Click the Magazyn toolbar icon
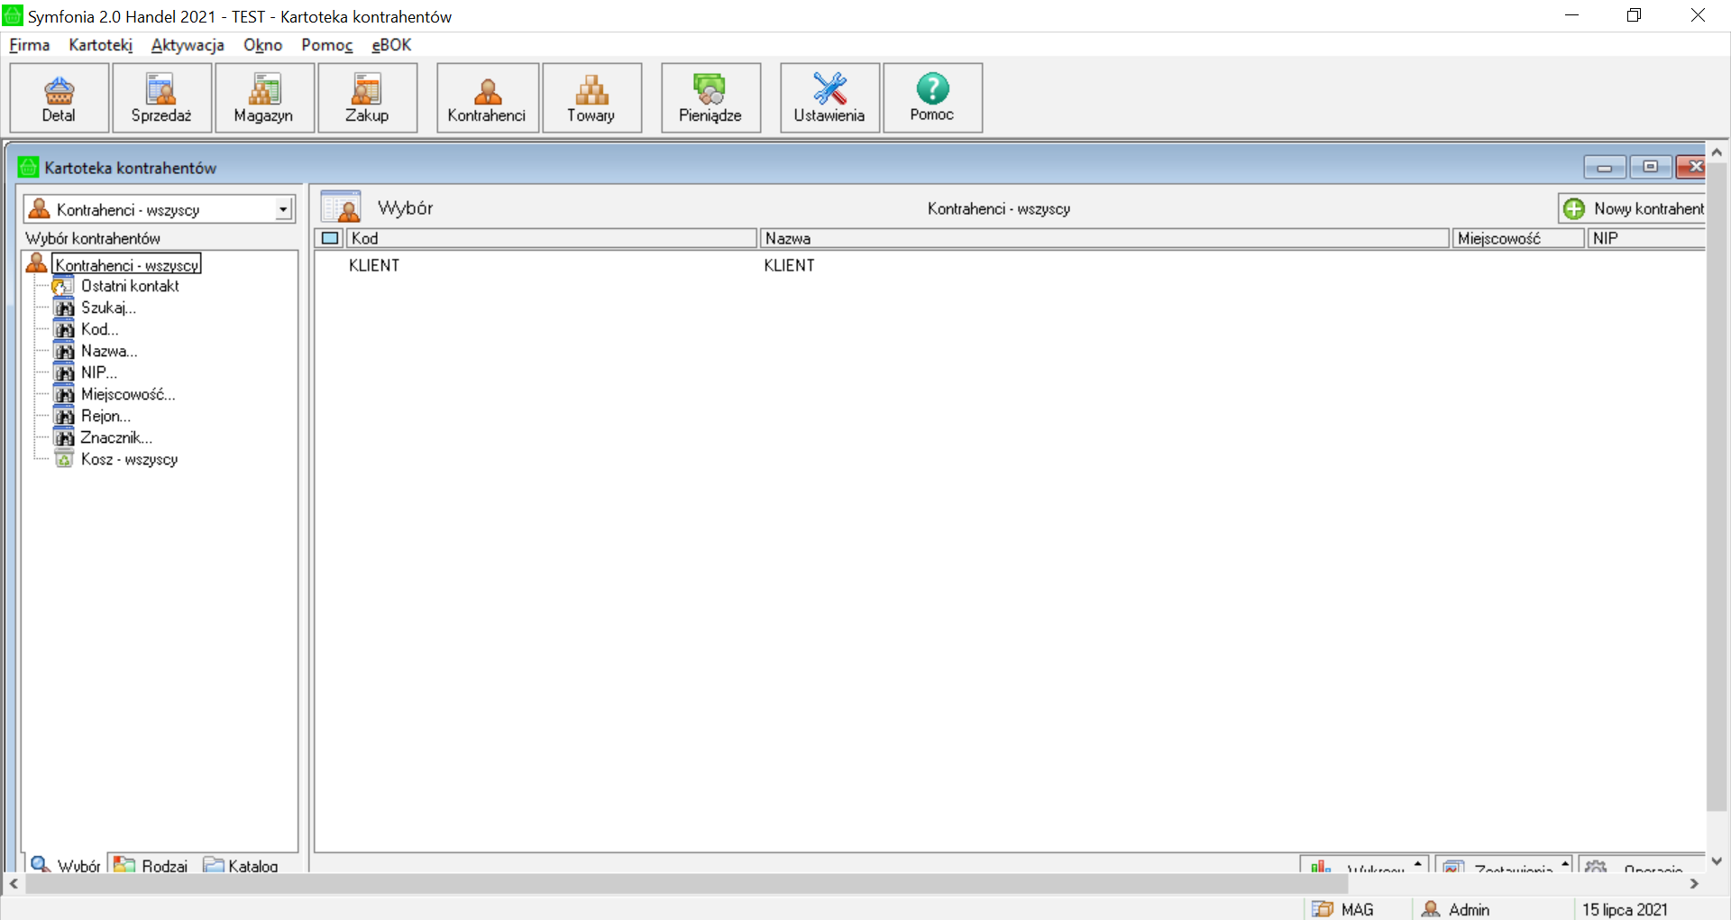 coord(264,97)
